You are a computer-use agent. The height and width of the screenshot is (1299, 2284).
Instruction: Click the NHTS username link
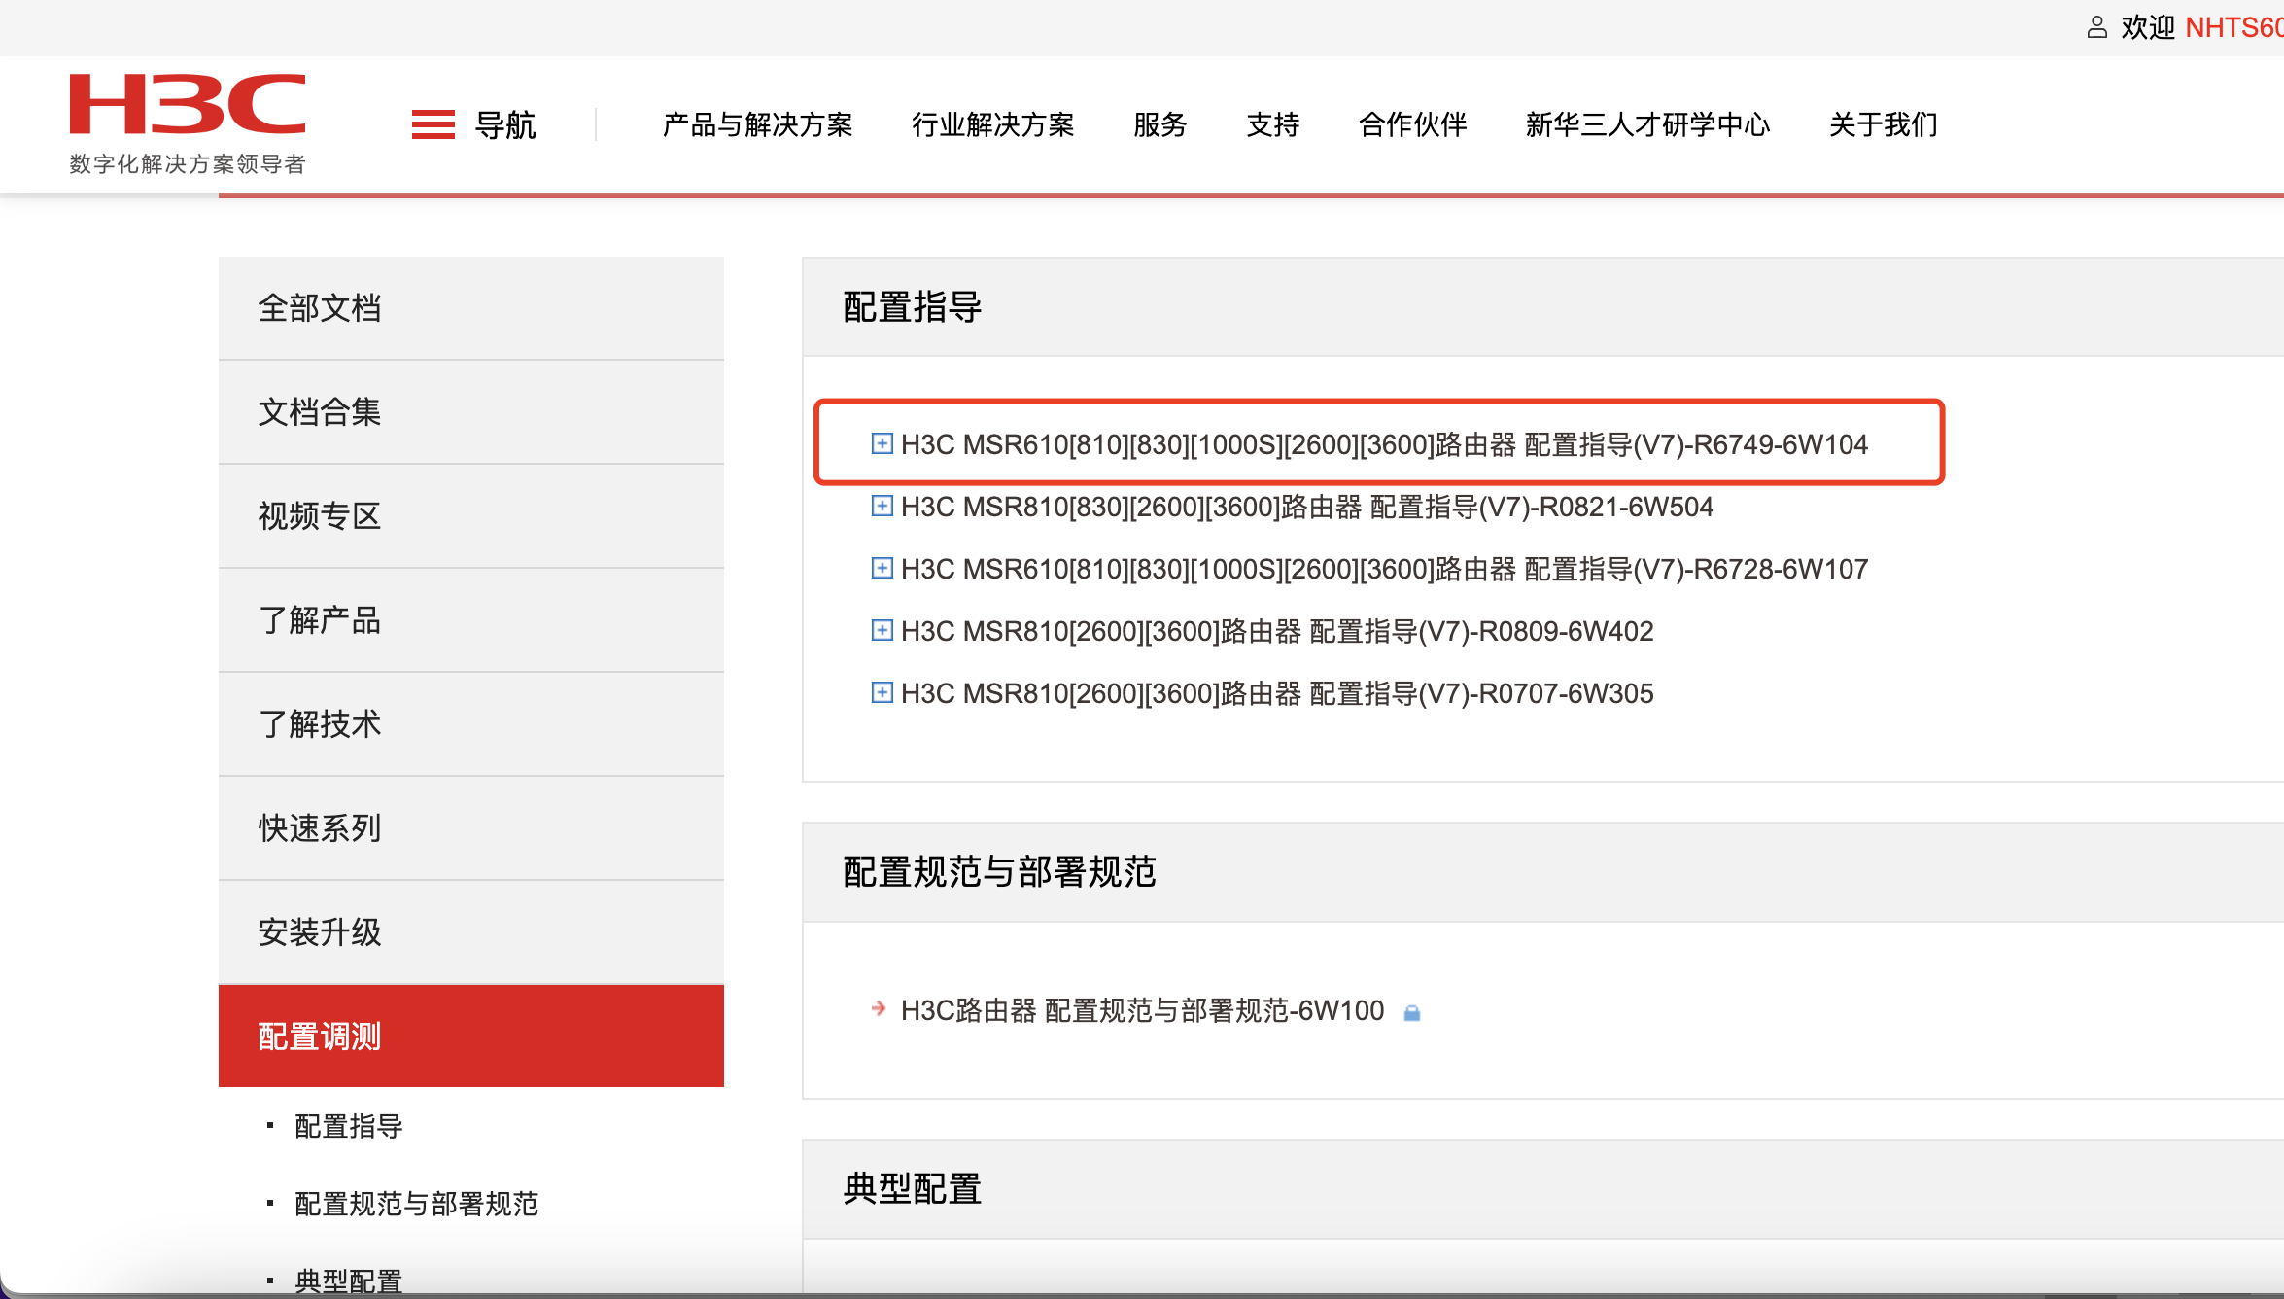point(2232,27)
